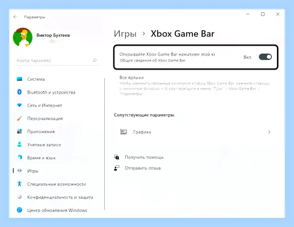Click the Игры gamepad icon
This screenshot has height=227, width=294.
(x=19, y=171)
